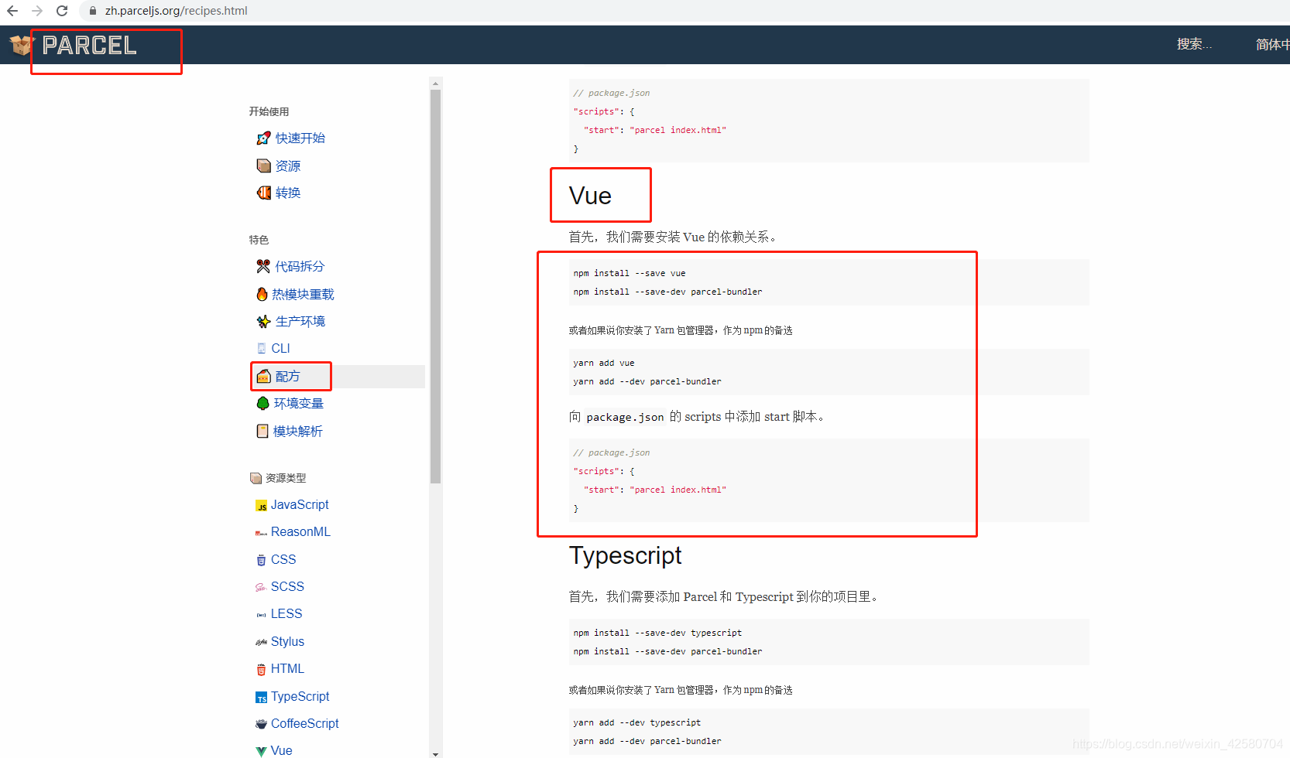Open the CSS sidebar text link
Viewport: 1290px width, 758px height.
[x=283, y=559]
